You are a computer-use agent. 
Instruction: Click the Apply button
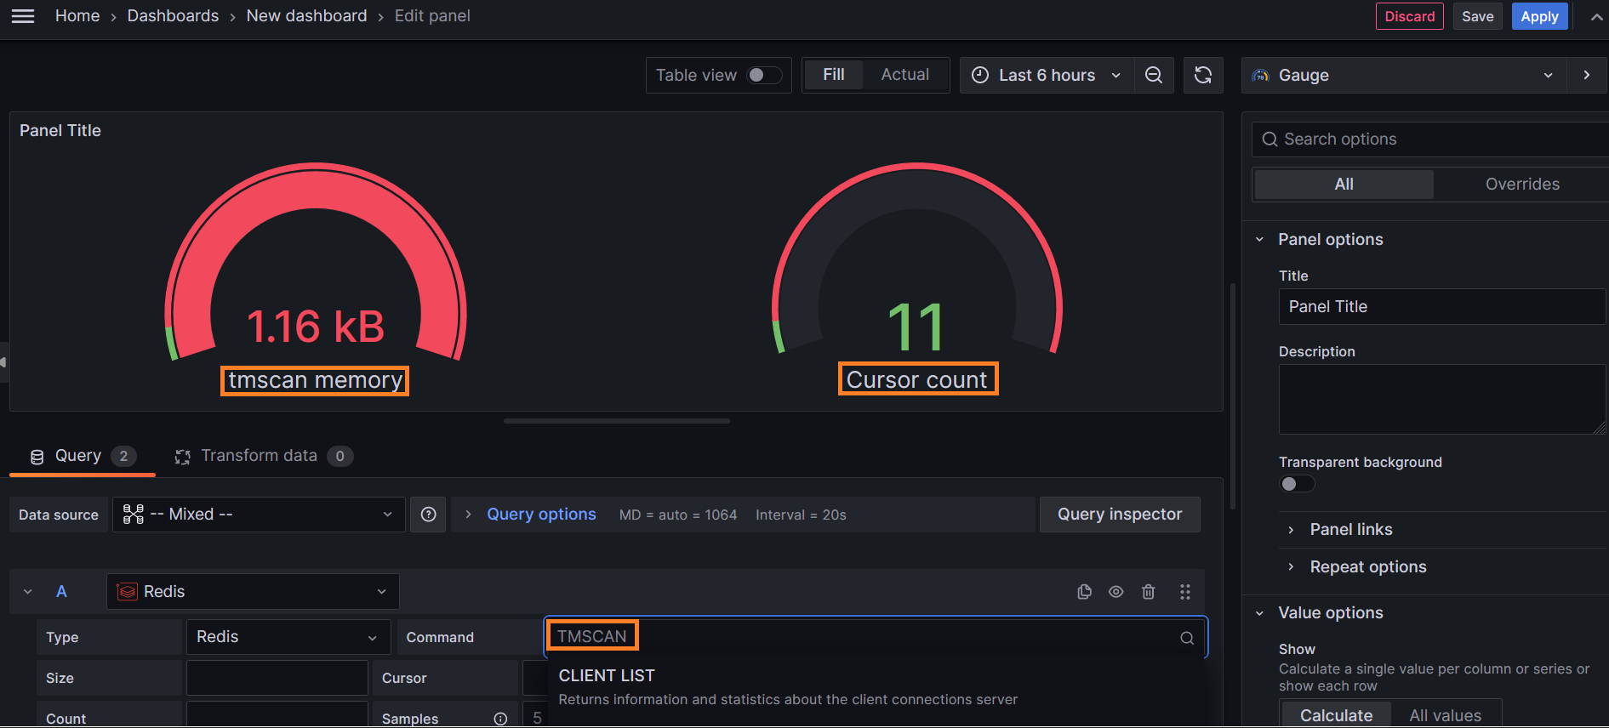[1539, 16]
